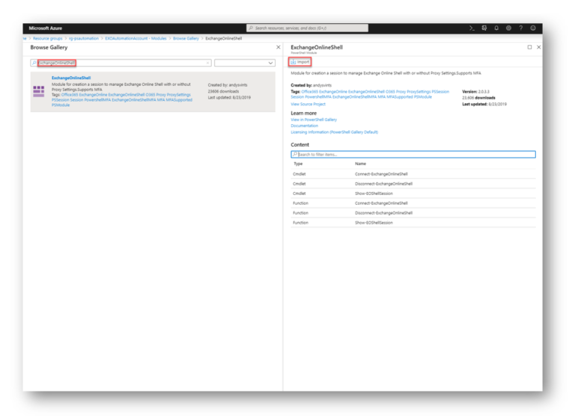Click '23606 downloads' in gallery result
Viewport: 575px width, 420px height.
point(223,91)
